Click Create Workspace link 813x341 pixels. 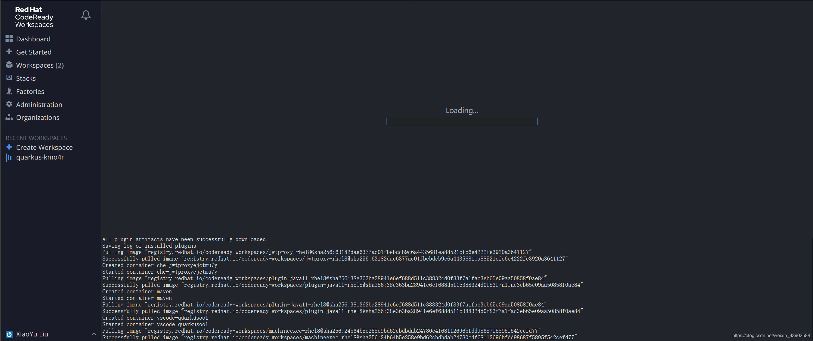[44, 148]
